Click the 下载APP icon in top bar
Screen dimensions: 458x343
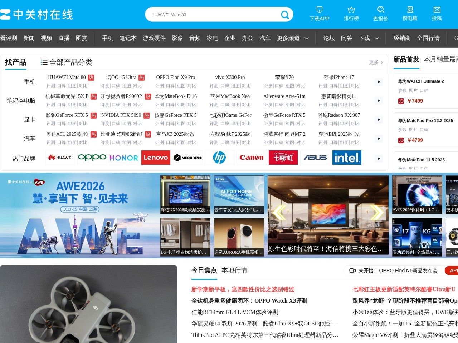tap(319, 14)
